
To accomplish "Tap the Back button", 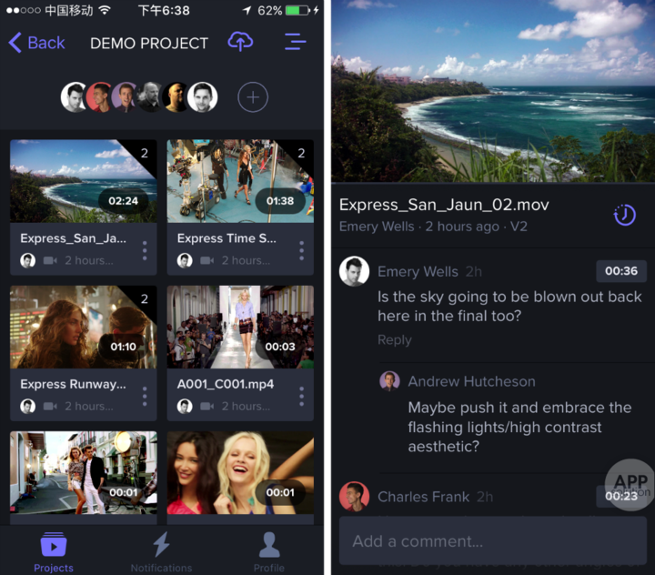I will pyautogui.click(x=36, y=43).
